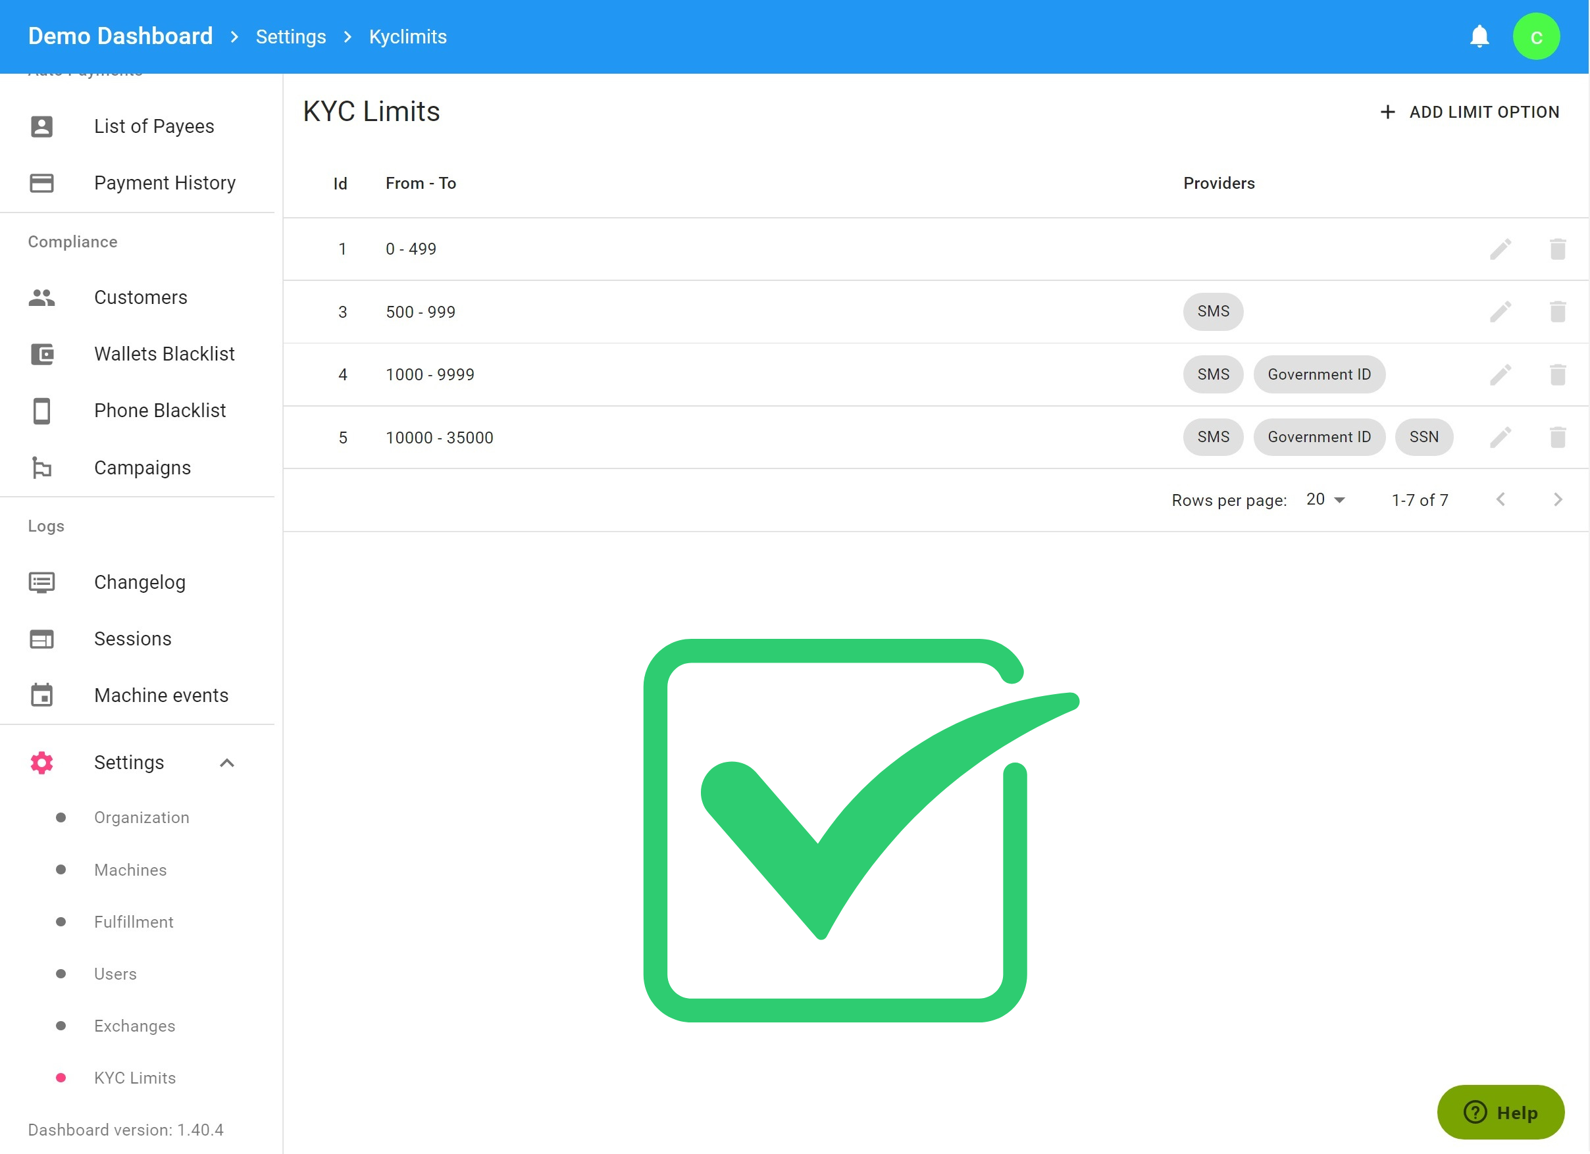Collapse the Settings sidebar section
Screen dimensions: 1590x1154
(226, 763)
